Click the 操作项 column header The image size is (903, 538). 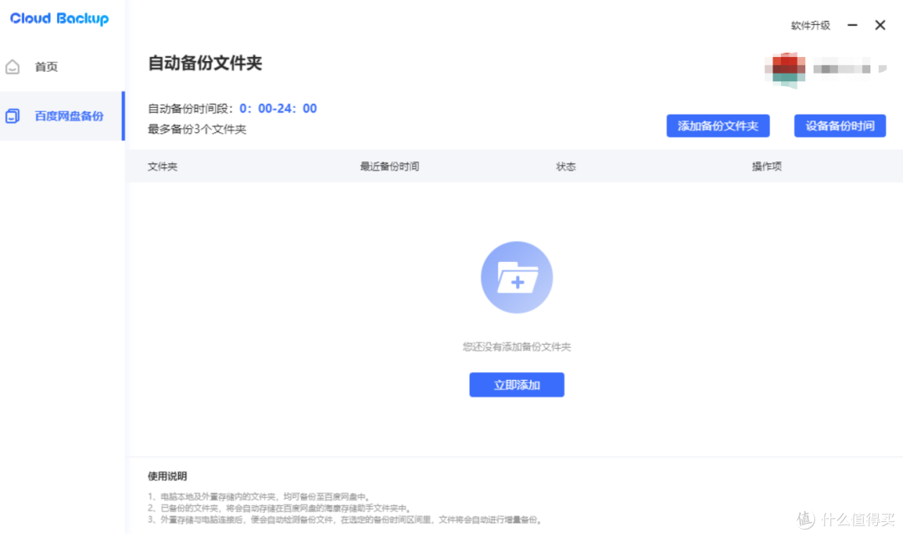point(767,167)
